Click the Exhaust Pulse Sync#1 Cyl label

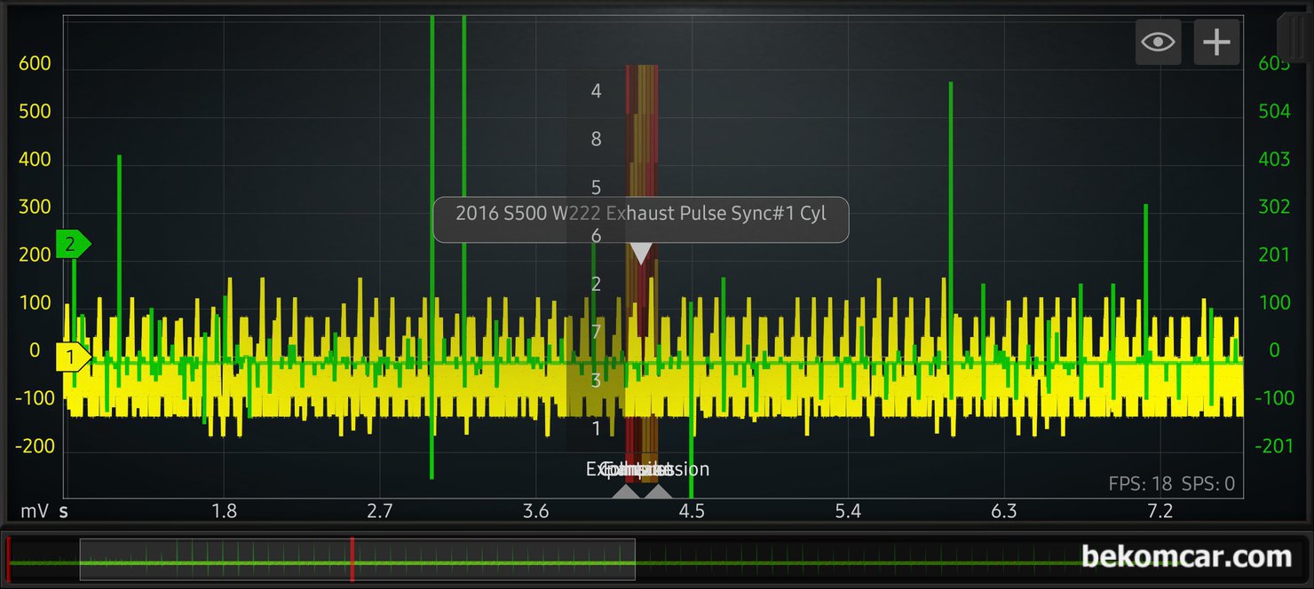pyautogui.click(x=640, y=214)
